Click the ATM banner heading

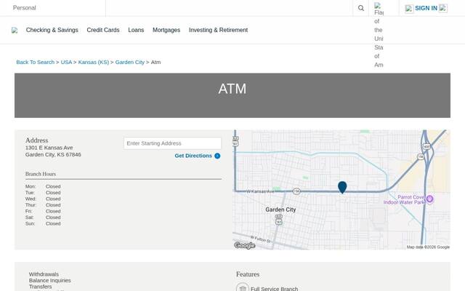click(232, 89)
